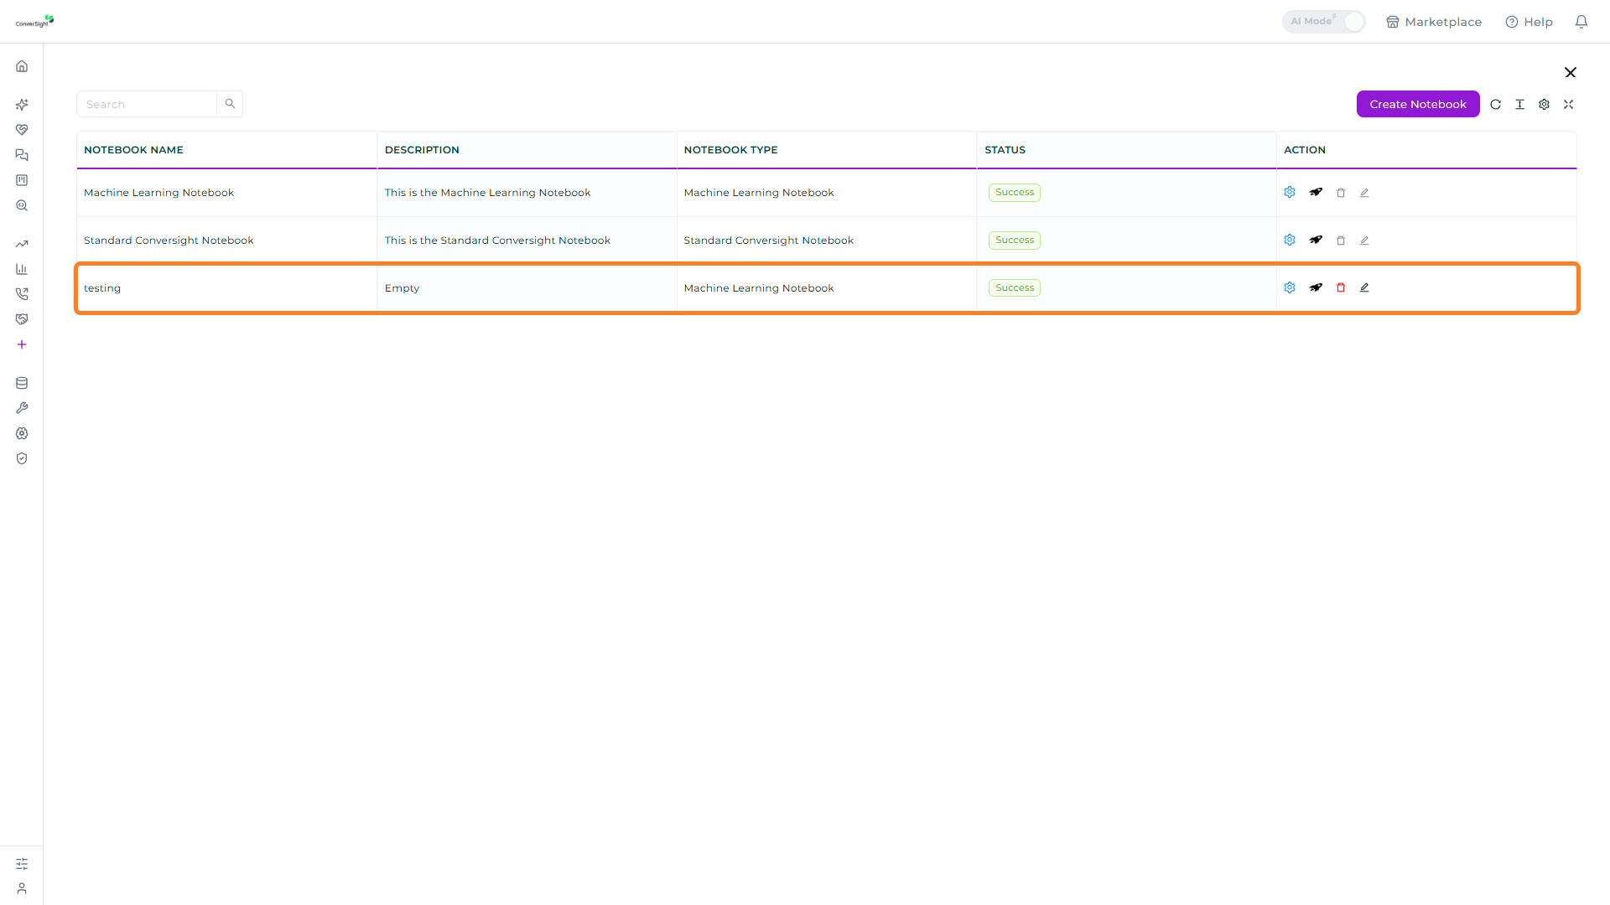1610x905 pixels.
Task: Focus the Search input field
Action: coord(147,104)
